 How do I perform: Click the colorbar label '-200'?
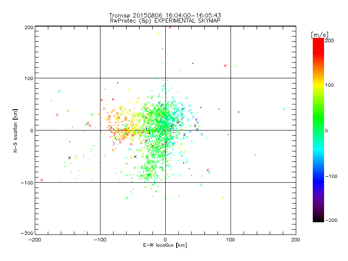click(331, 220)
